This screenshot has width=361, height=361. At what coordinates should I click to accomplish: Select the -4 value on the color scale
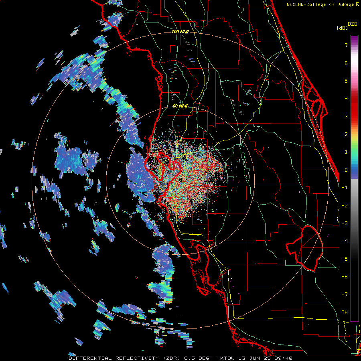(x=345, y=241)
